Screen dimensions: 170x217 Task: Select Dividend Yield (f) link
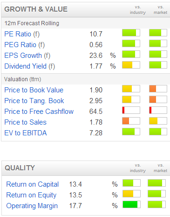tap(30, 66)
